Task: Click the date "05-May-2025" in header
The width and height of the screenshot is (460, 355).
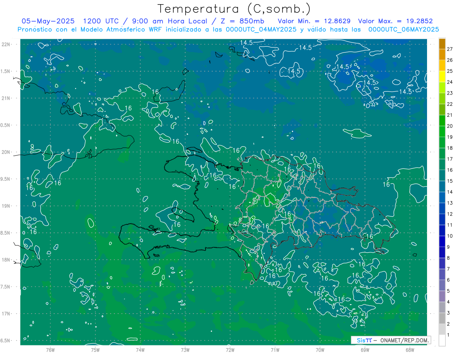Action: pos(48,21)
